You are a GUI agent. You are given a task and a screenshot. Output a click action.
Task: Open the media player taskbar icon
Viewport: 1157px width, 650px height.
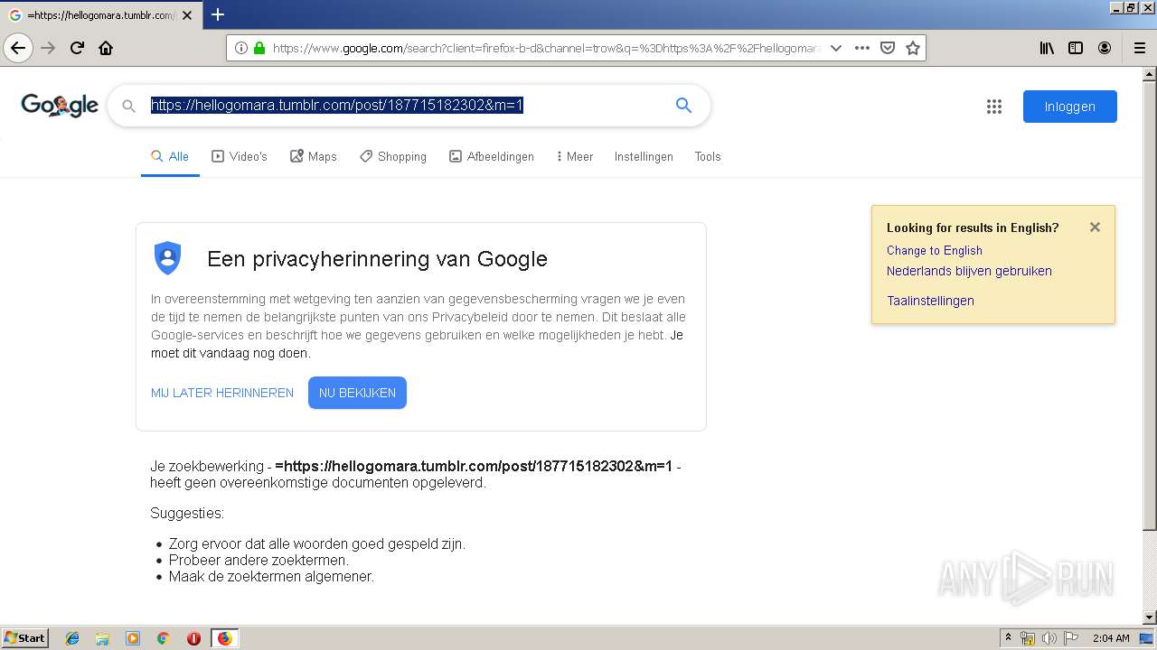pos(133,638)
